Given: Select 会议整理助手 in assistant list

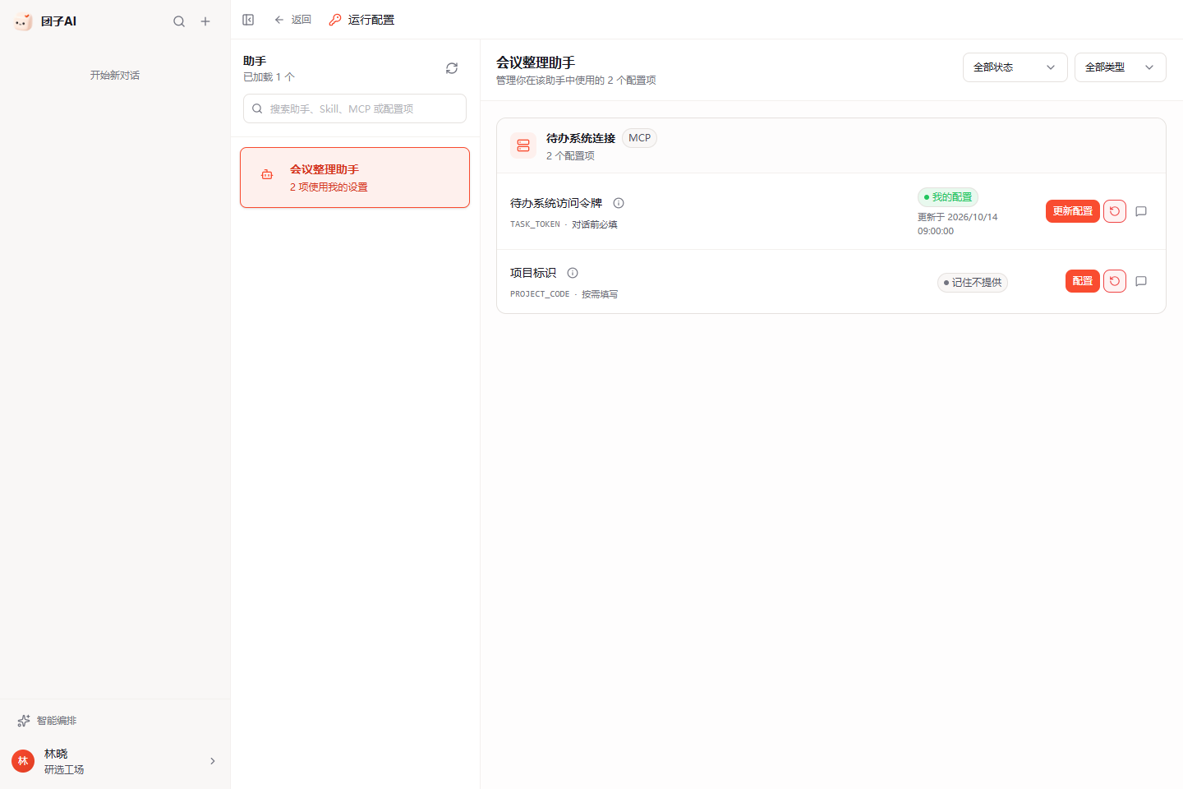Looking at the screenshot, I should tap(355, 178).
